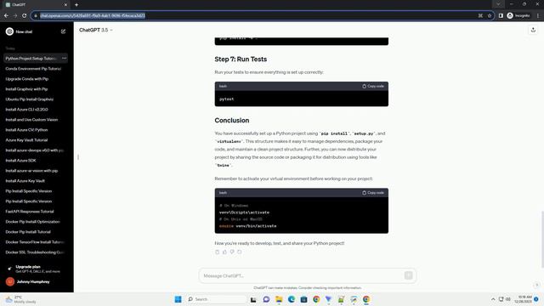Open the taskbar clock and date

click(x=524, y=299)
